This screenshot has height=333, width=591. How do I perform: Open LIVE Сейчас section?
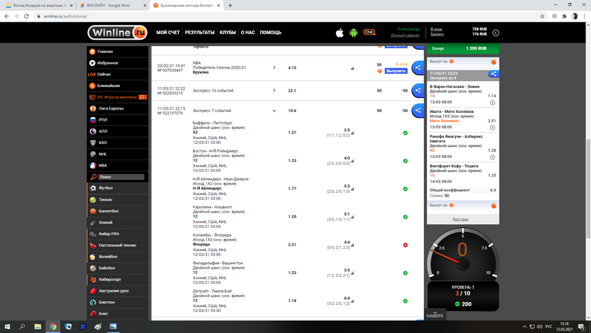coord(117,74)
